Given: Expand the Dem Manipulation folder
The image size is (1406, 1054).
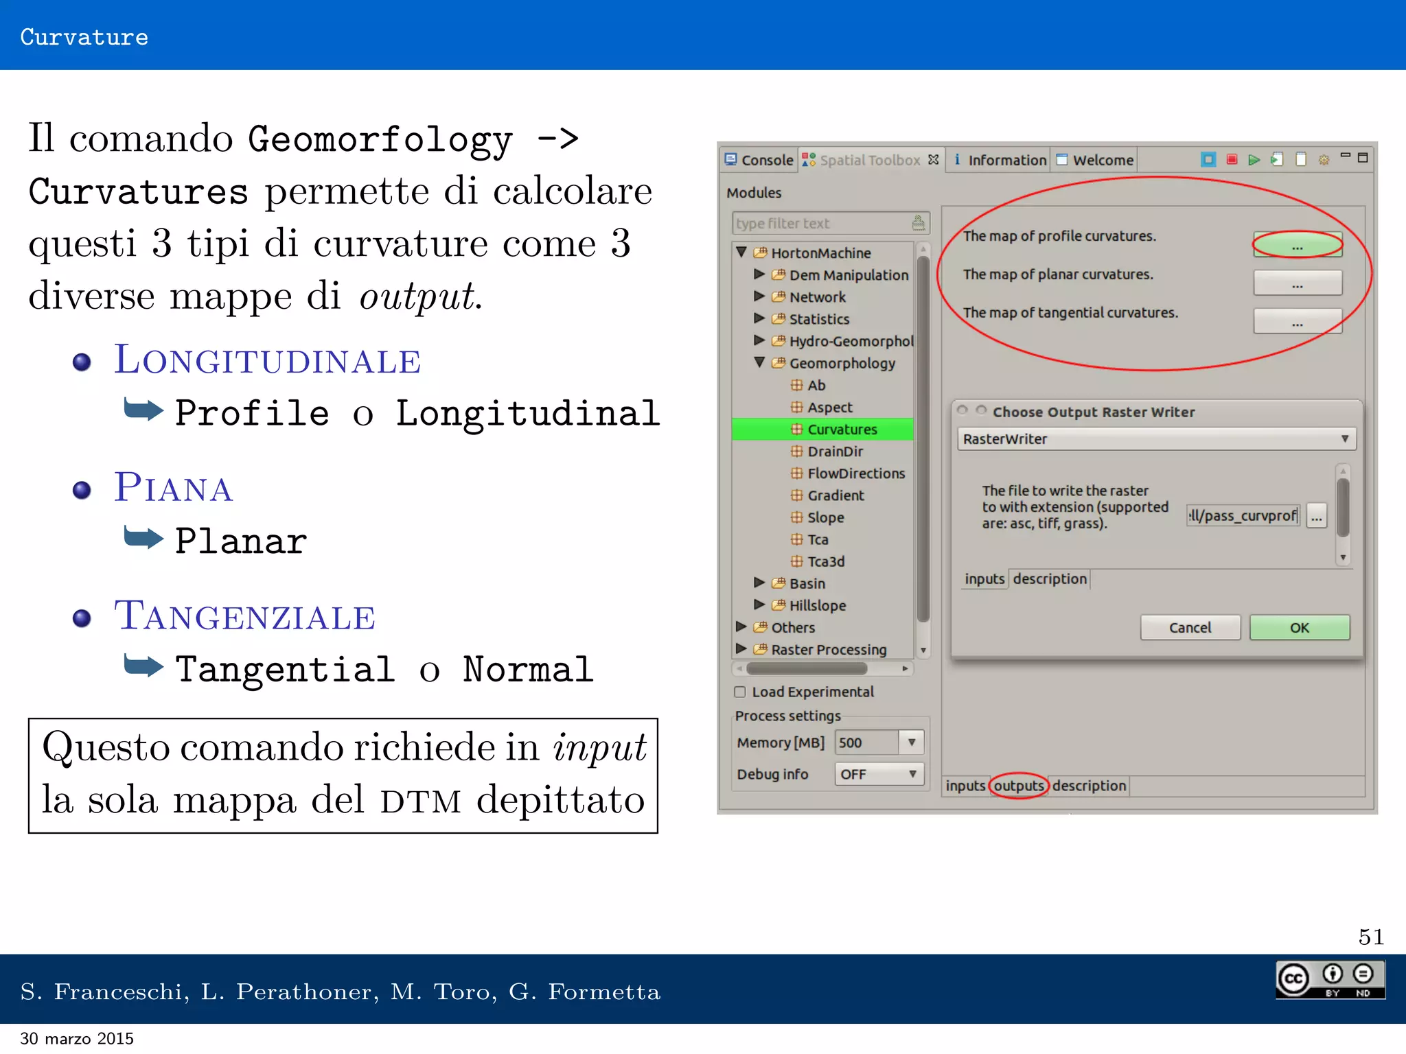Looking at the screenshot, I should [x=759, y=274].
